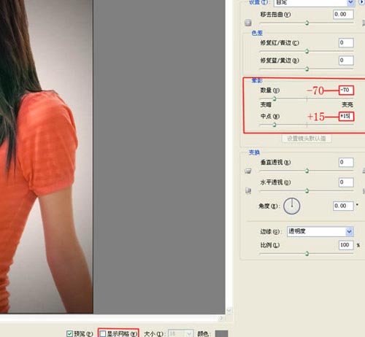Click the woman's photo in the preview area

pos(47,157)
